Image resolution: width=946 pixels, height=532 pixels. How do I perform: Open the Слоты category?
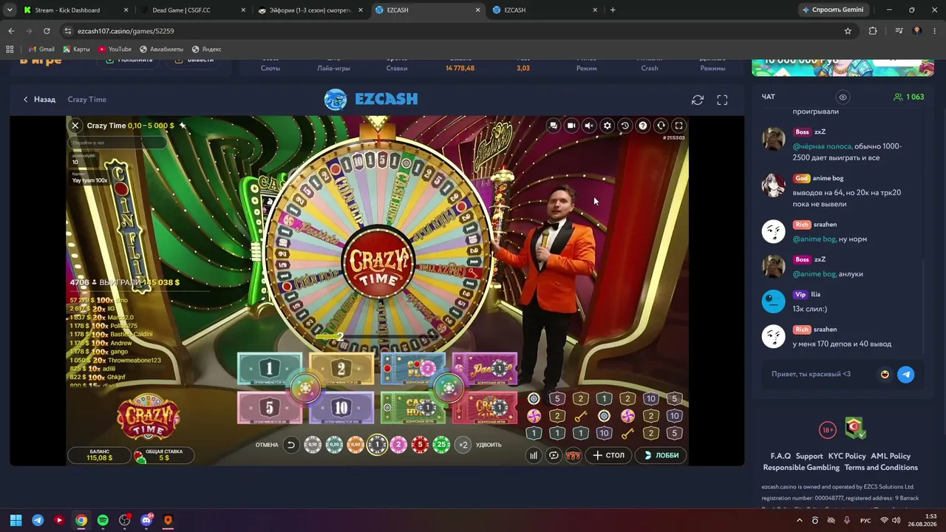[x=270, y=68]
